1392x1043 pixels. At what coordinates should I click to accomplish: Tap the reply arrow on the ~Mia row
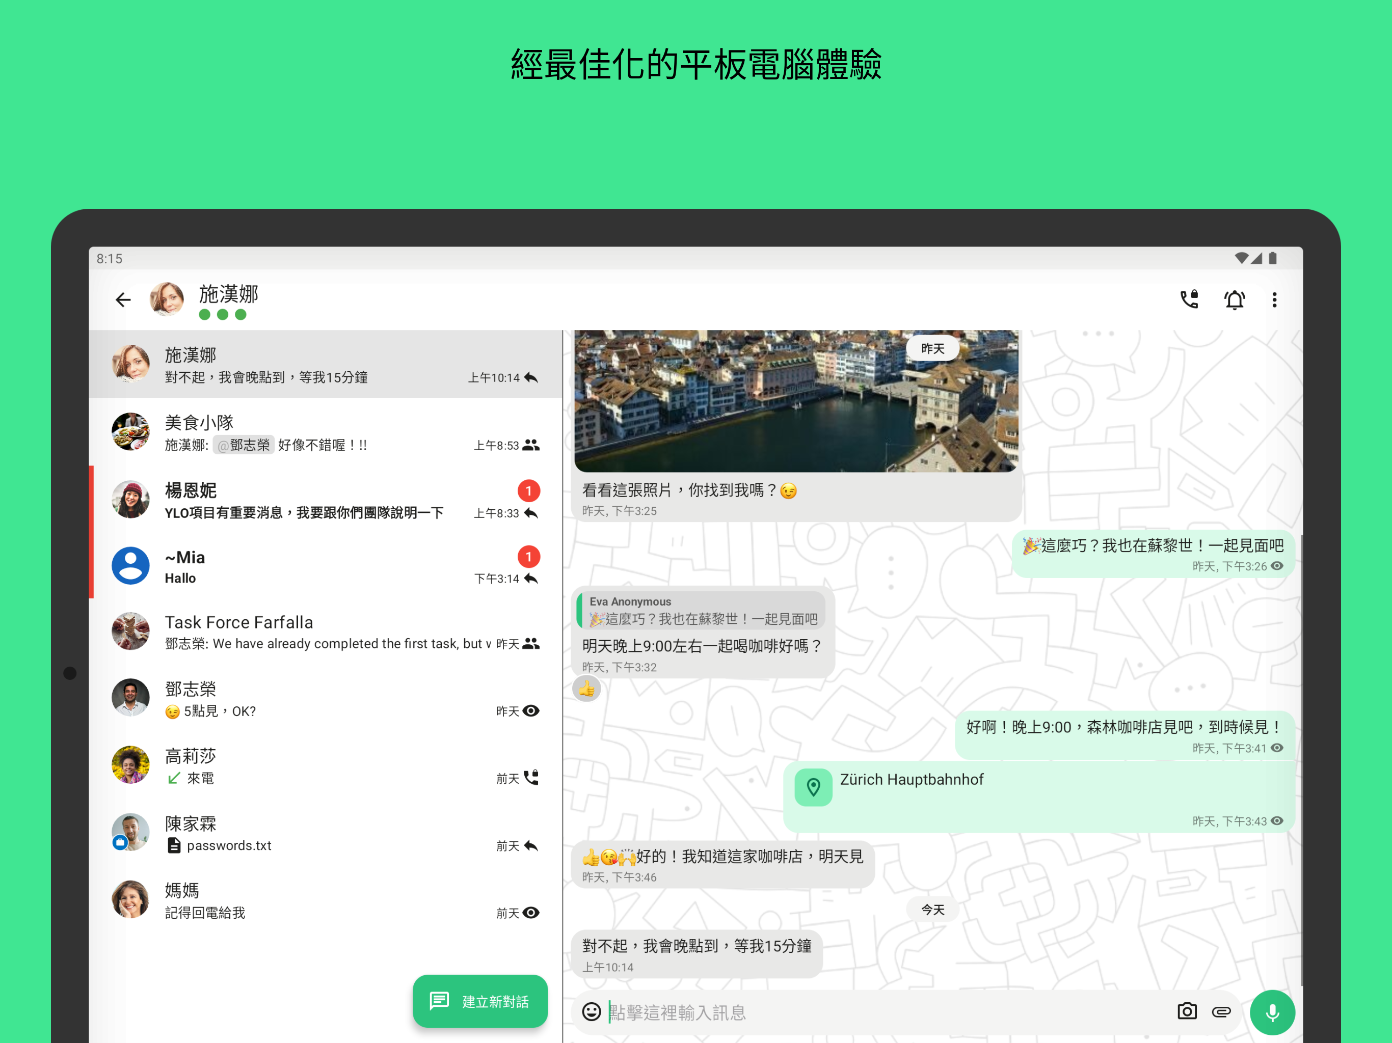(531, 579)
